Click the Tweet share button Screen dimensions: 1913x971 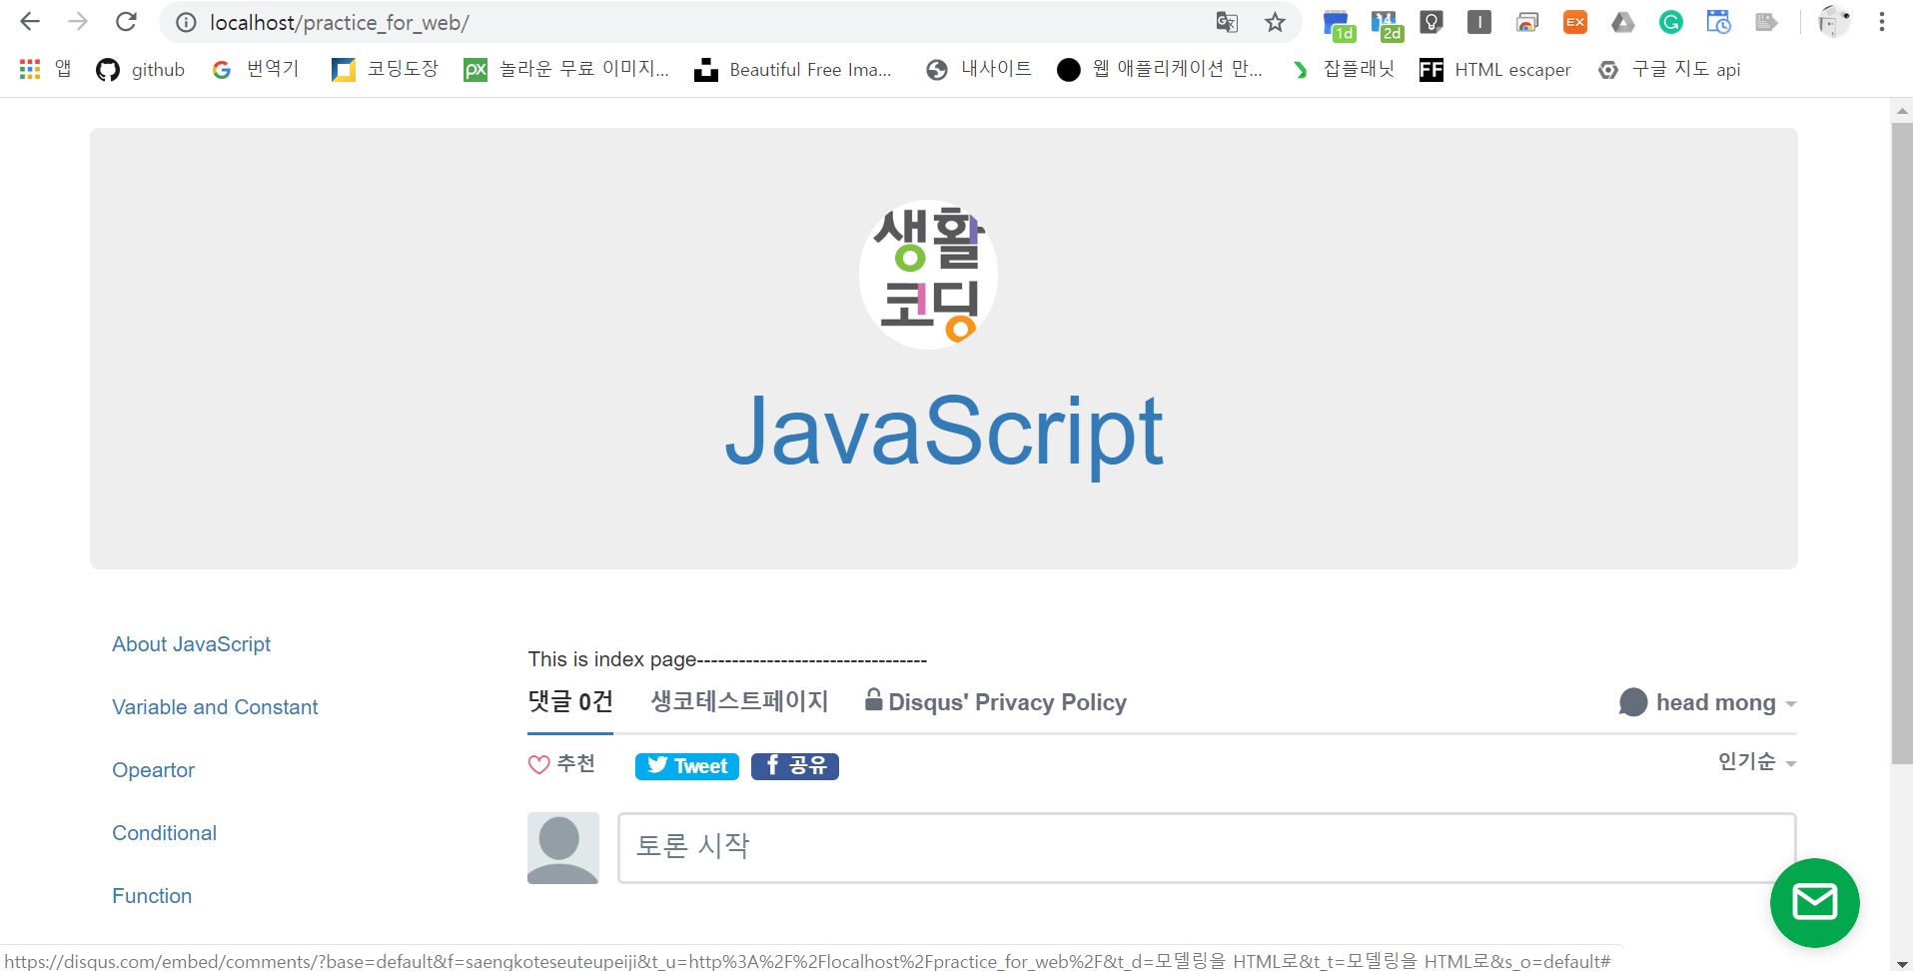click(686, 765)
